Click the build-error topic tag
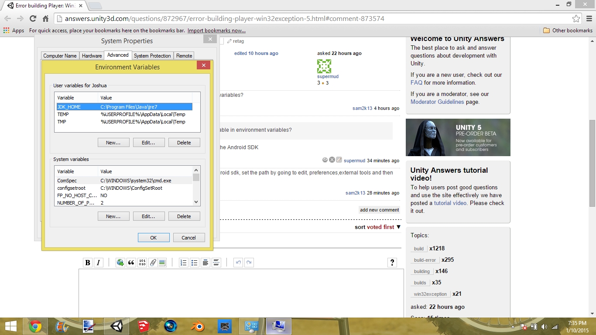 pyautogui.click(x=425, y=260)
